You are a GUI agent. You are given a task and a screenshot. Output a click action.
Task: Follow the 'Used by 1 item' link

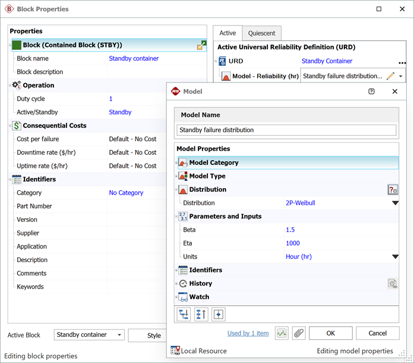tap(248, 333)
